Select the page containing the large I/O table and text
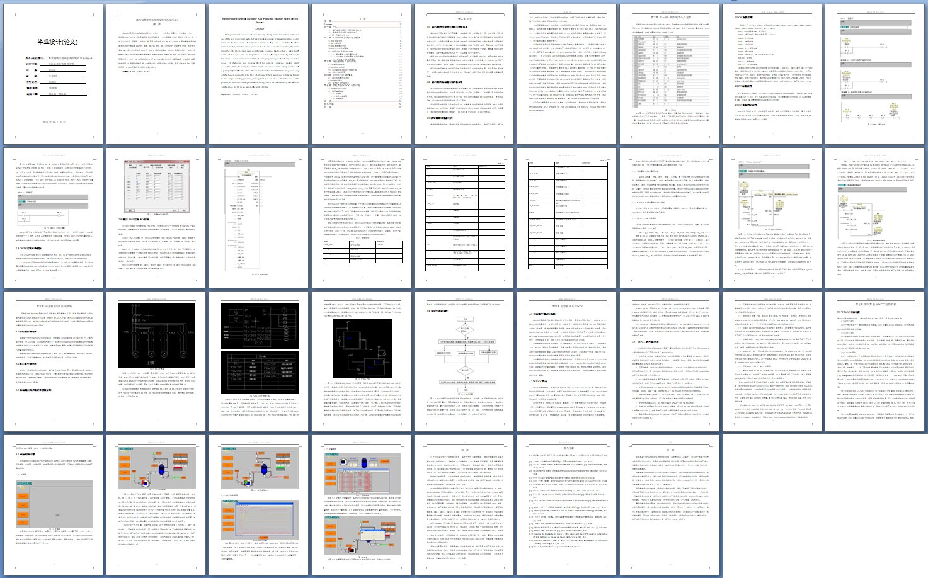Screen dimensions: 928x578 point(669,74)
